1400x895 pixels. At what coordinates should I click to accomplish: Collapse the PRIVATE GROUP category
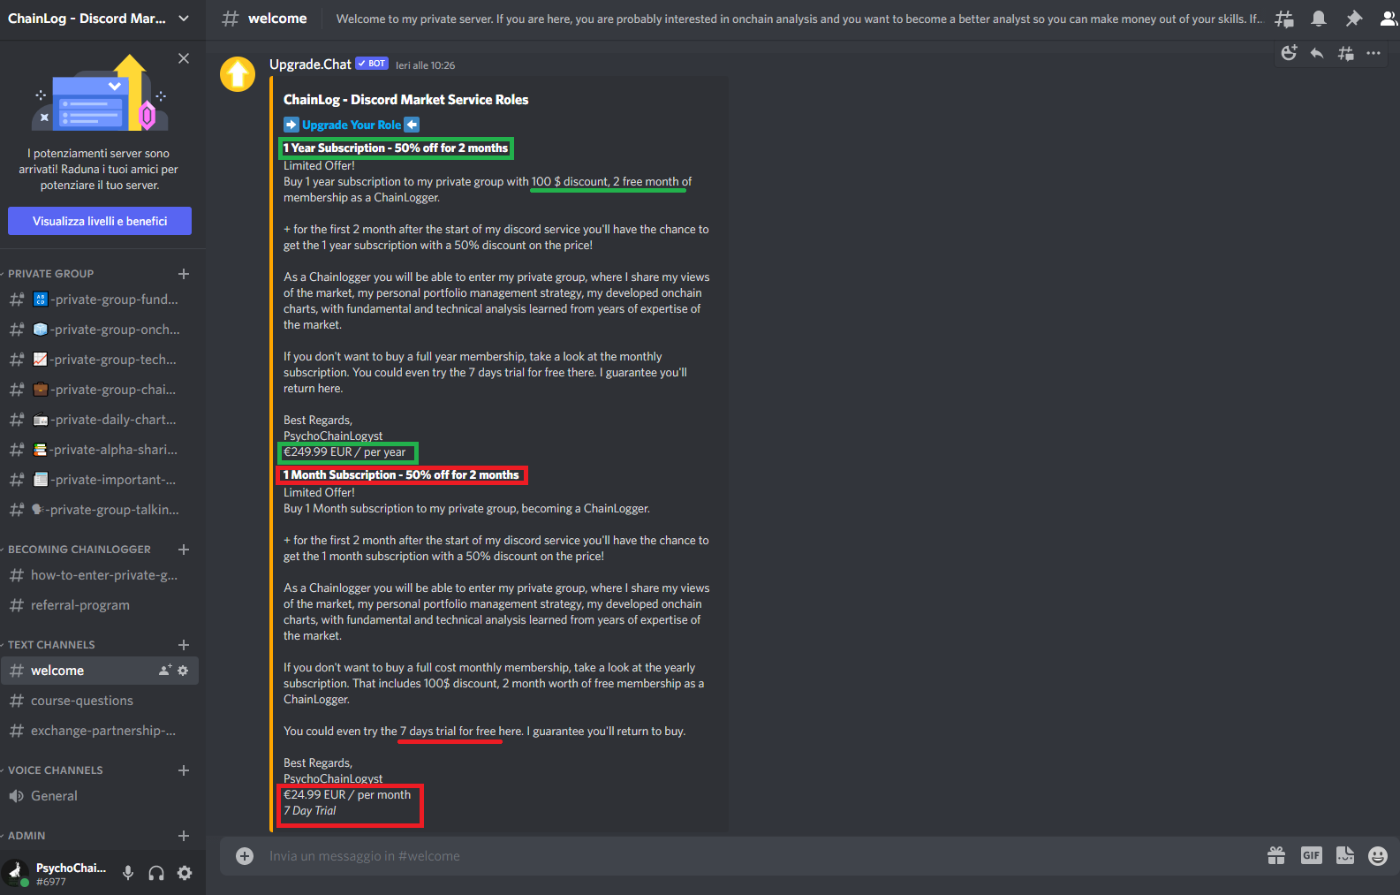[50, 274]
